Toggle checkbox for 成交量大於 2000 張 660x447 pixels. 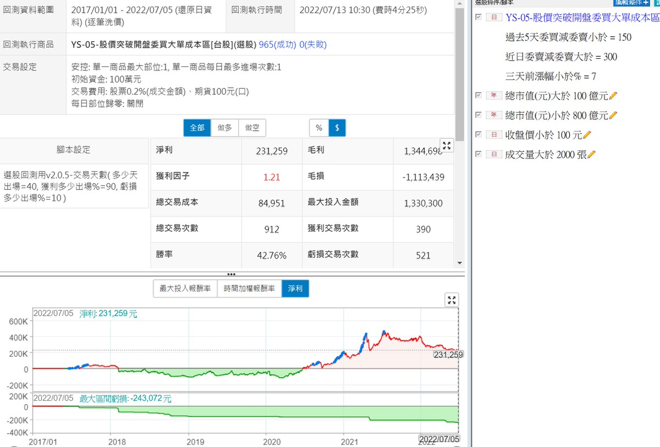tap(479, 154)
